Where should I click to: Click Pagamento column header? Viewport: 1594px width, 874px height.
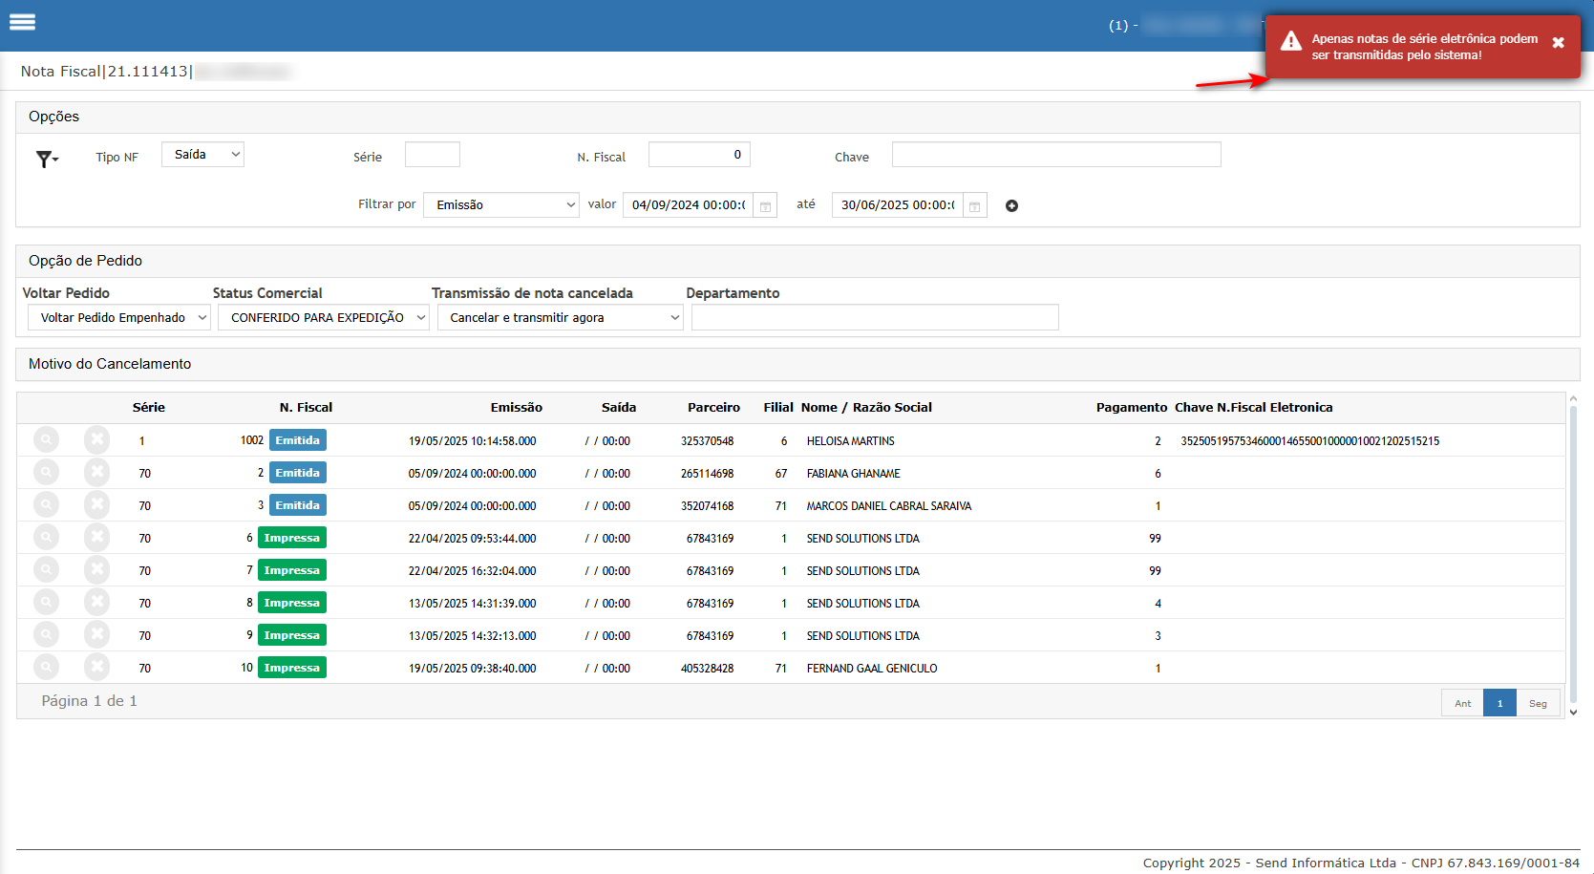[x=1132, y=408]
